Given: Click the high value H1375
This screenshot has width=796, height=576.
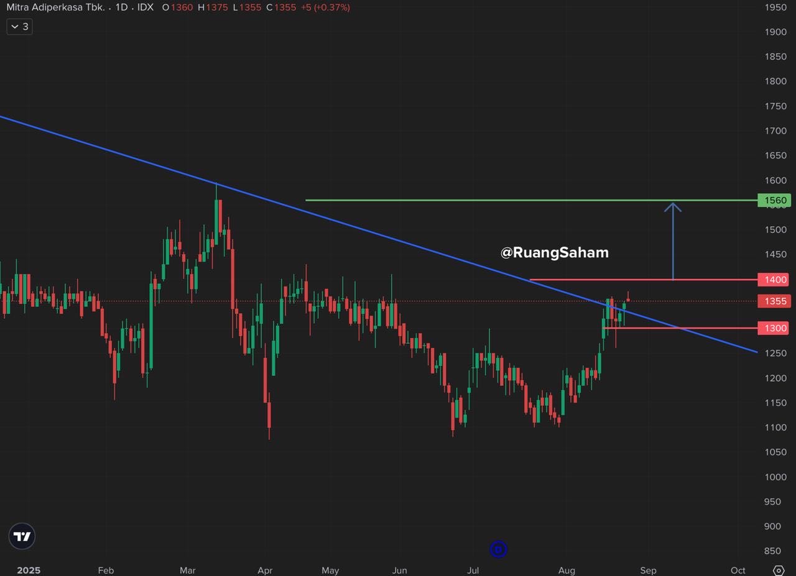Looking at the screenshot, I should click(x=213, y=7).
